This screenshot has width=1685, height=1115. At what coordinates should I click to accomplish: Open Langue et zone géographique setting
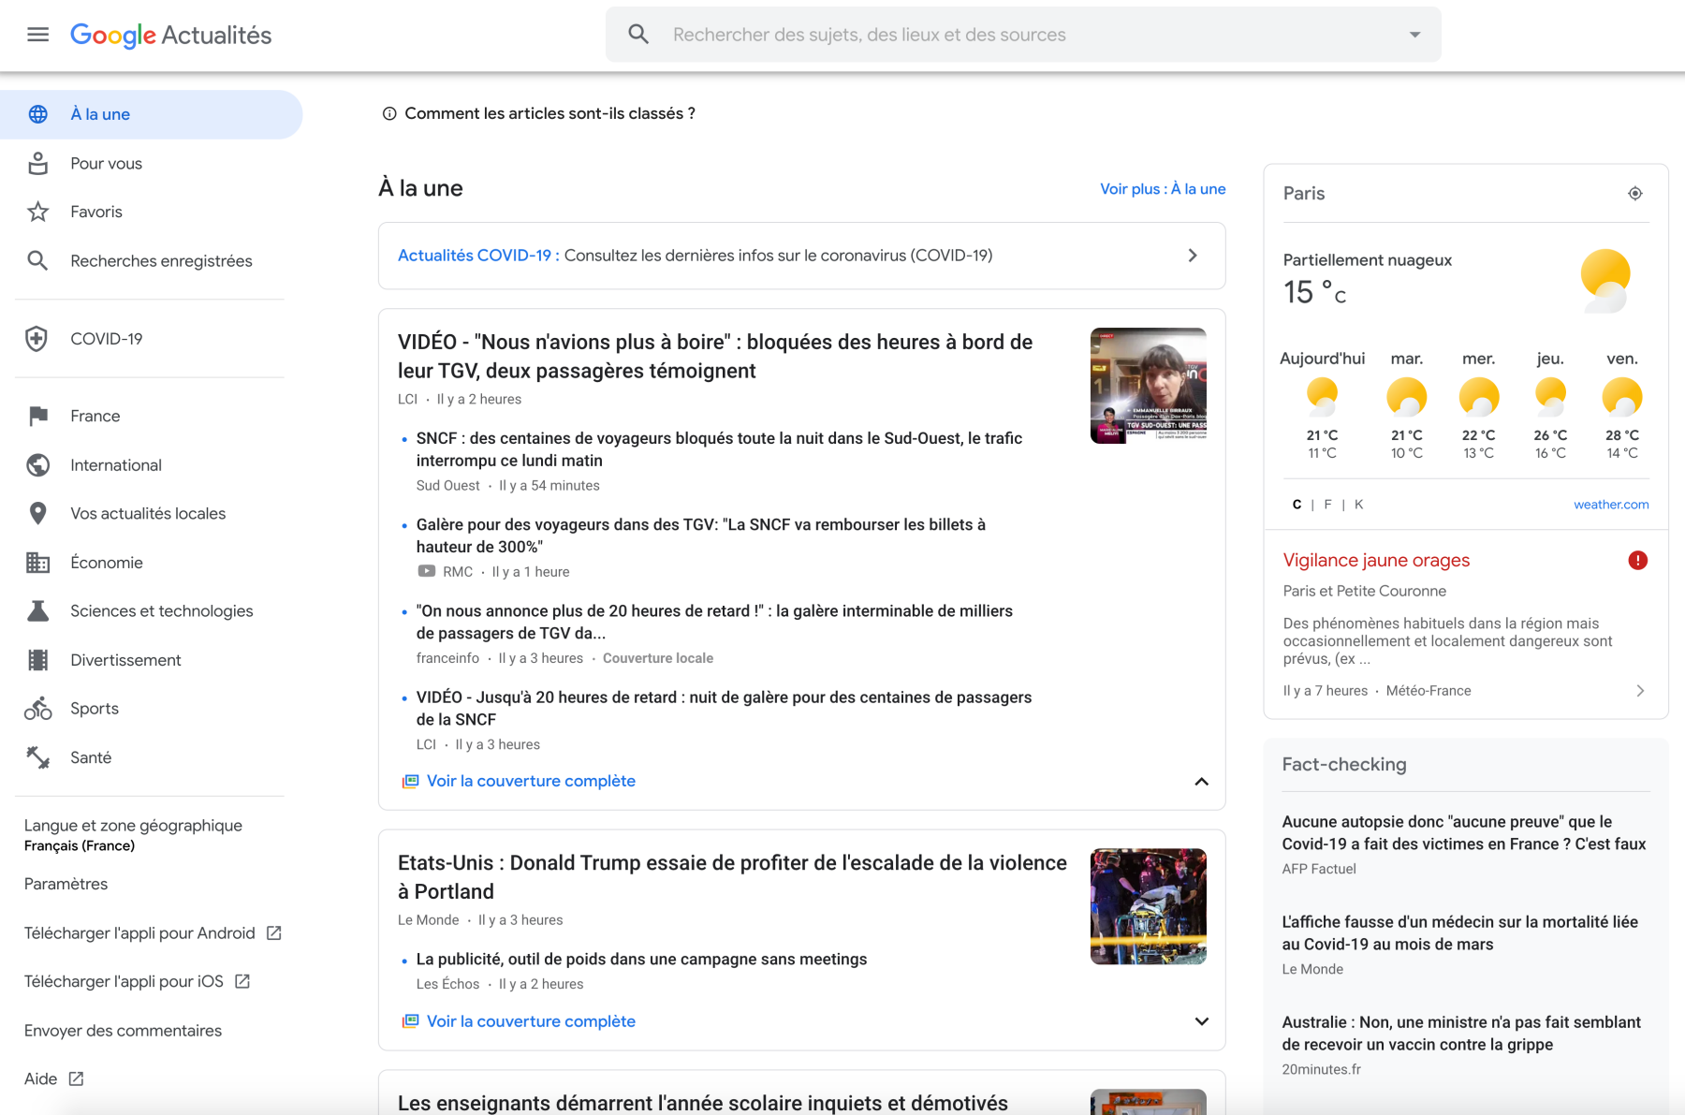(x=133, y=834)
